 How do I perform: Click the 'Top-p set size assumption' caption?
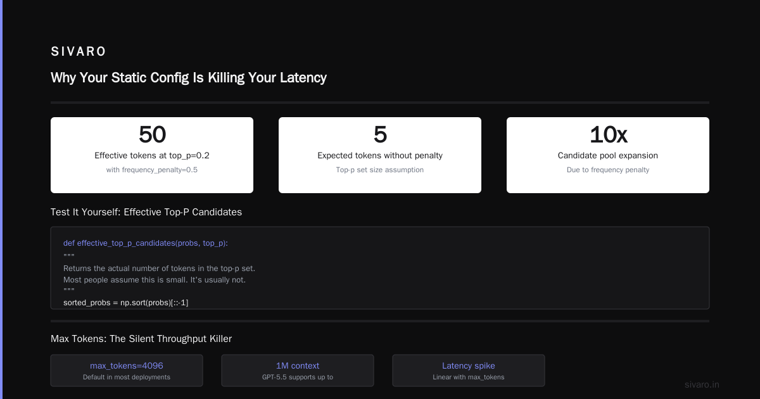tap(380, 170)
